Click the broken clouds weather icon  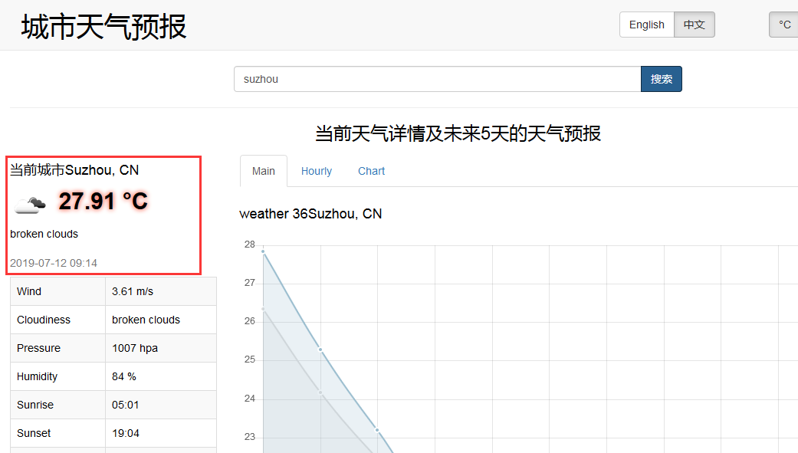[x=31, y=203]
